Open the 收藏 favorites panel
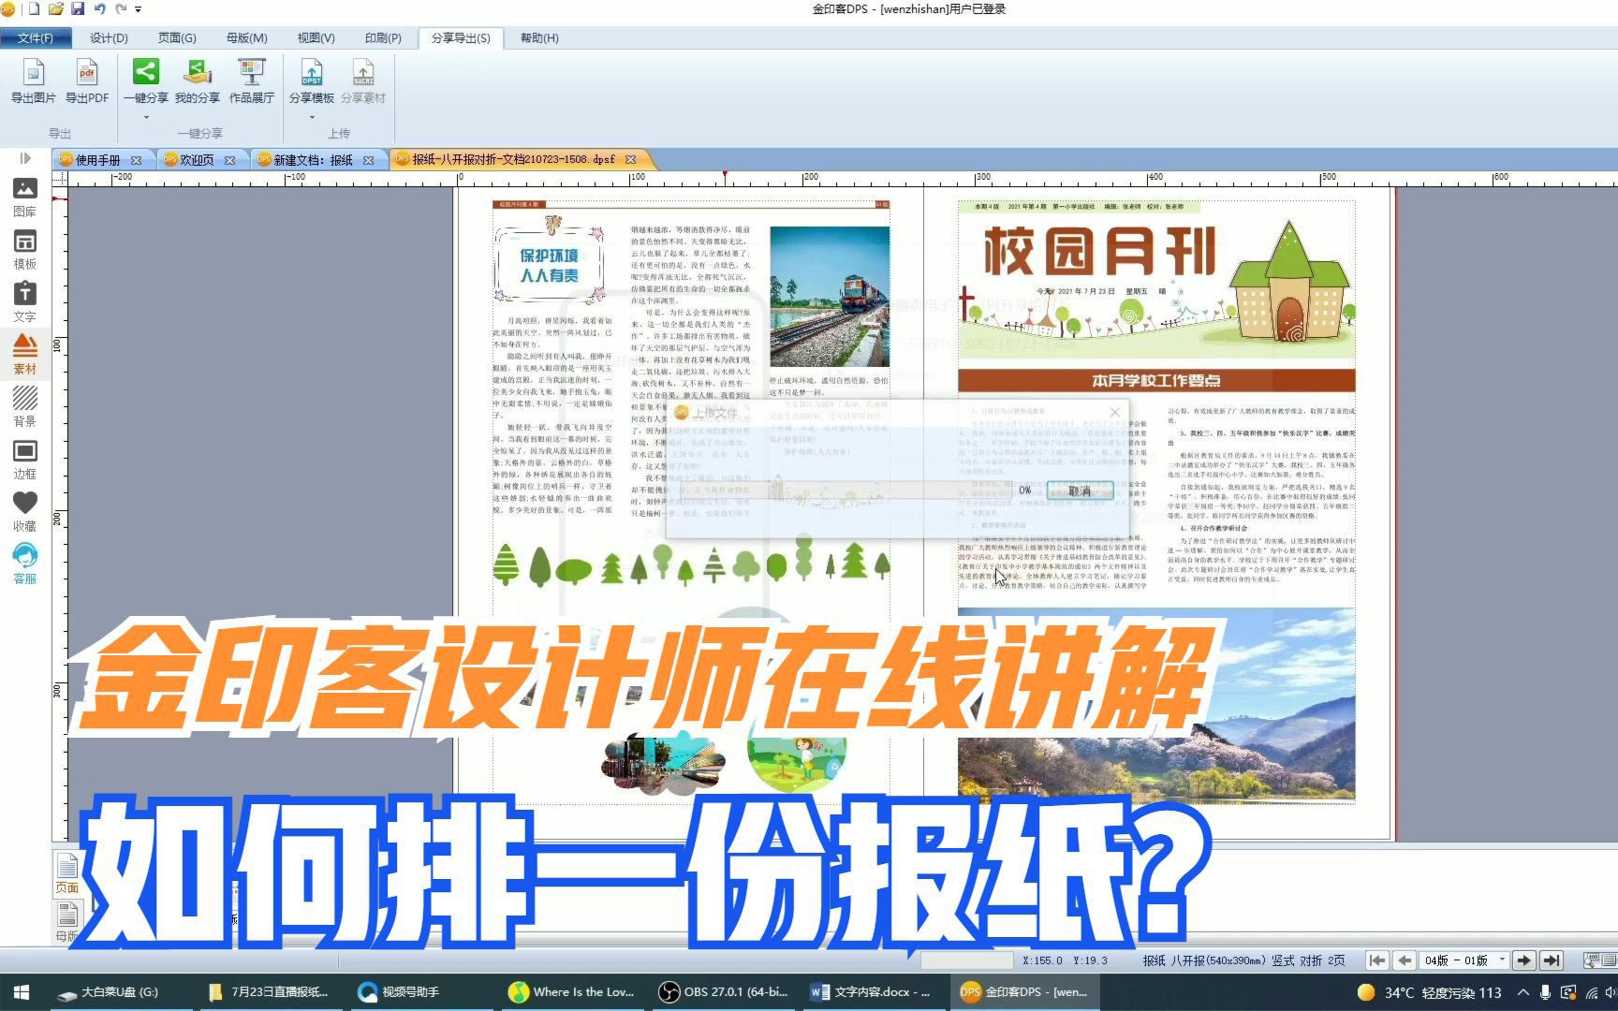1618x1011 pixels. point(25,512)
